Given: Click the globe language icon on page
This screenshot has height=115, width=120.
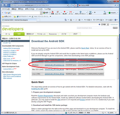Looking at the screenshot, I should pos(99,24).
